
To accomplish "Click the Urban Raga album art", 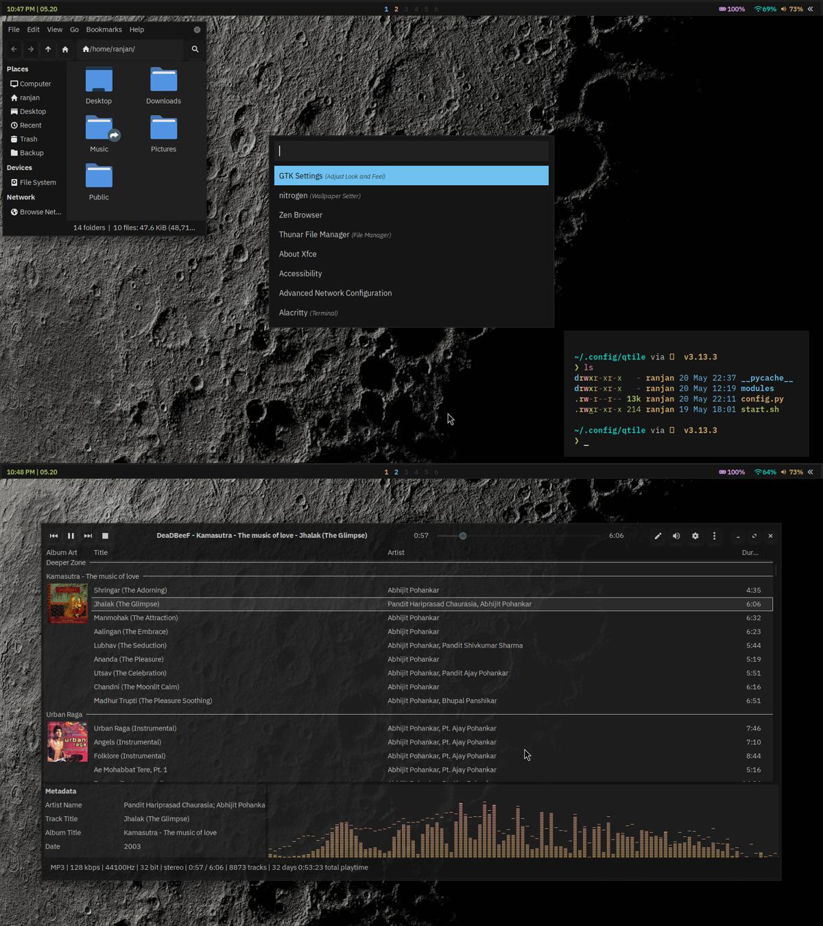I will pos(67,741).
